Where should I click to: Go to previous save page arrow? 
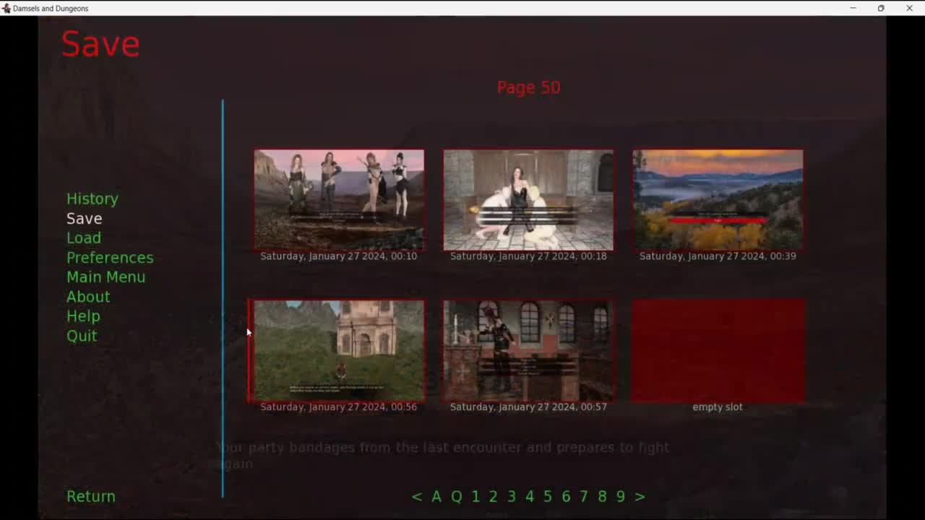click(x=417, y=496)
